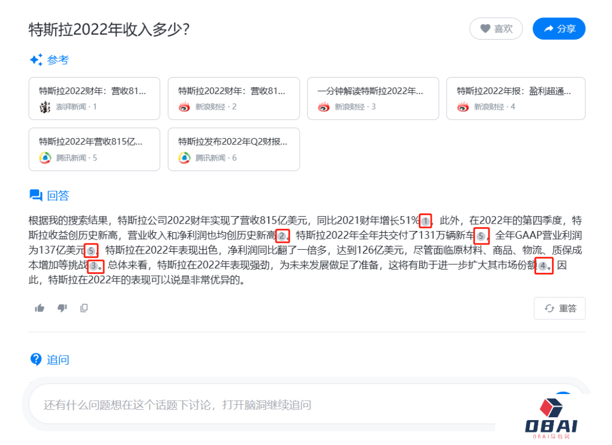612x445 pixels.
Task: Open 特斯拉发布2022年Q2财报 reference card
Action: (x=233, y=149)
